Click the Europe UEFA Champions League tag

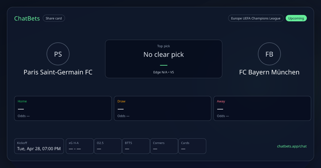point(255,18)
